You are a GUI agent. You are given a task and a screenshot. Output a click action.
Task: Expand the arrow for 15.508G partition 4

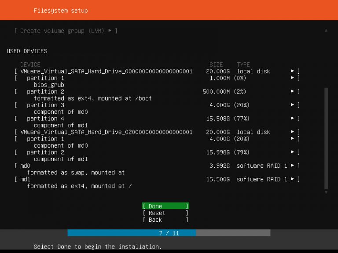click(292, 118)
